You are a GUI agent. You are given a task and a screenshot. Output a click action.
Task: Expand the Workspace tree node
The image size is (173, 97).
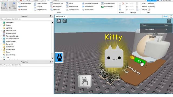[x=1, y=22]
